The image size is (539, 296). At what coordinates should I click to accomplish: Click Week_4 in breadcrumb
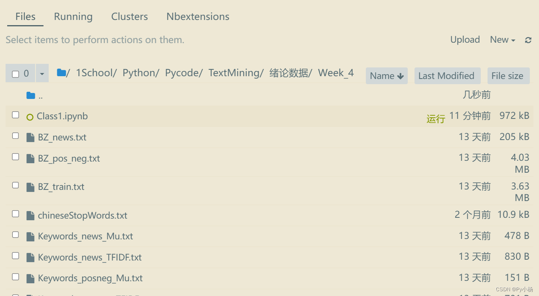(336, 73)
